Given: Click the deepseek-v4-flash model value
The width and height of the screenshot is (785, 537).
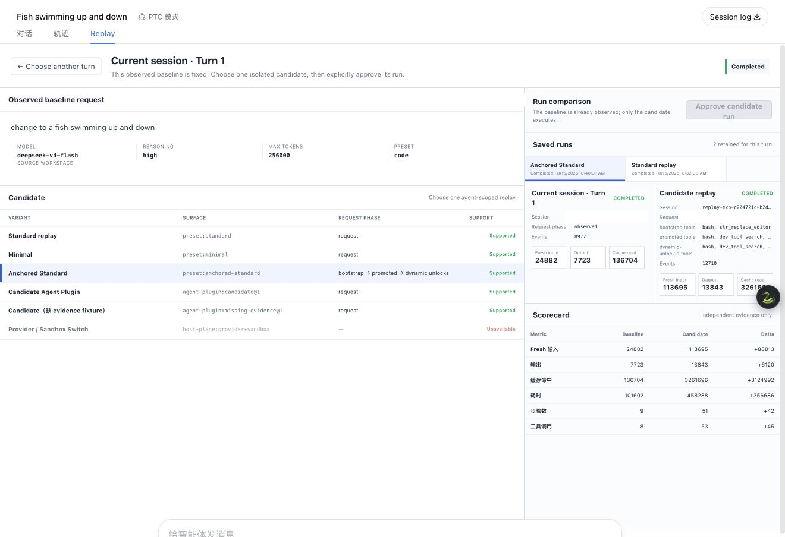Looking at the screenshot, I should coord(48,156).
